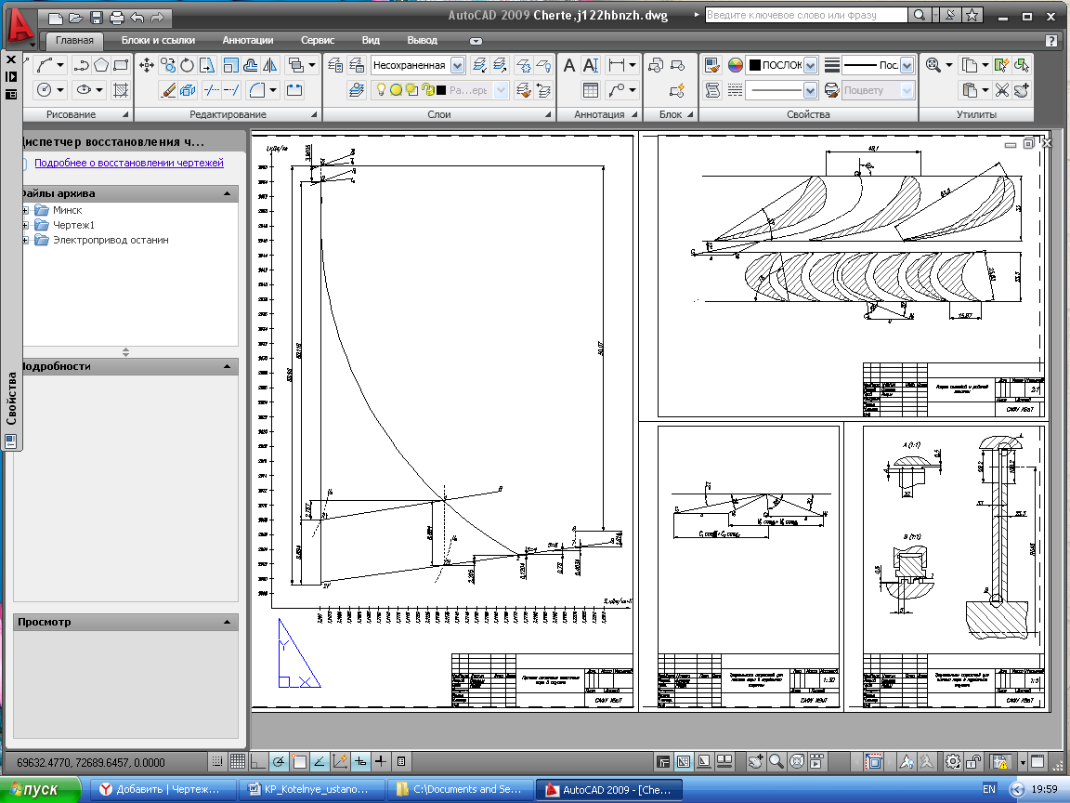The width and height of the screenshot is (1070, 803).
Task: Open the Сервис ribbon tab
Action: (318, 40)
